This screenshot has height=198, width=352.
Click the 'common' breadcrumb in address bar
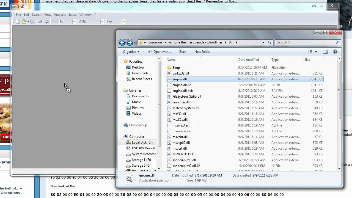pyautogui.click(x=155, y=42)
